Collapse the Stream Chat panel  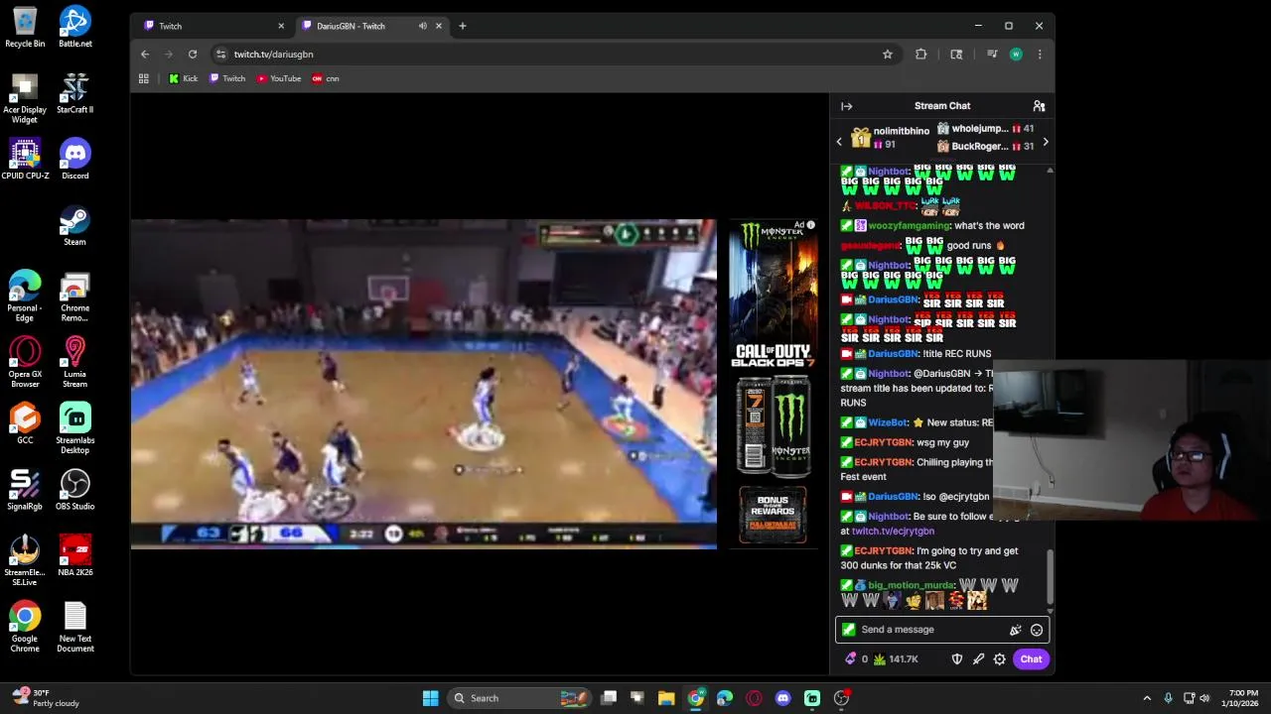(846, 106)
